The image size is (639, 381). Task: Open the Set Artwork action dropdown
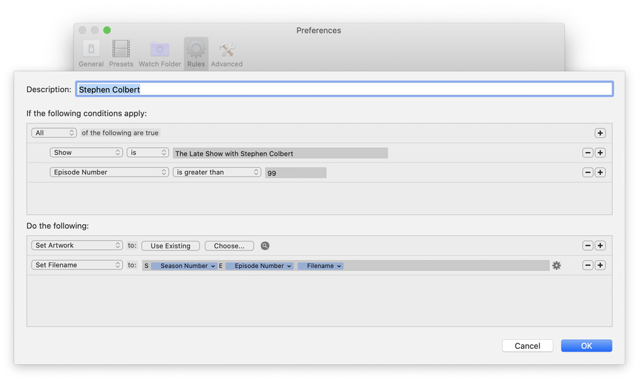click(77, 246)
